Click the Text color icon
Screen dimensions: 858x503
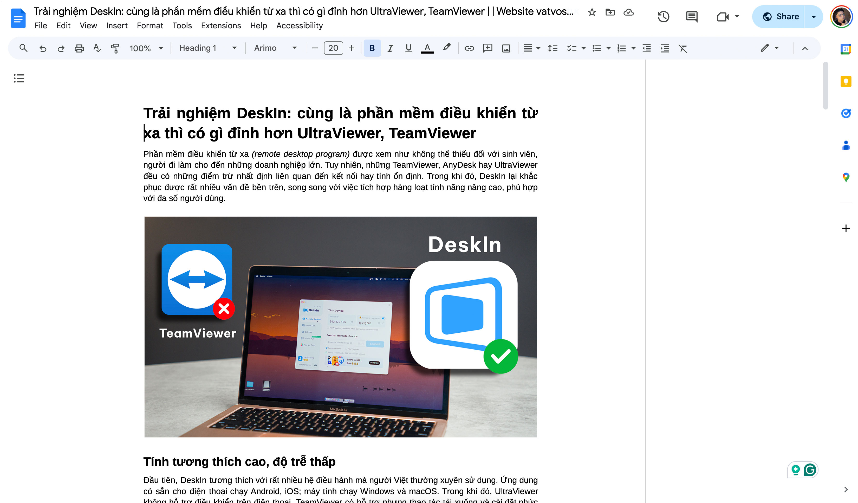(427, 48)
